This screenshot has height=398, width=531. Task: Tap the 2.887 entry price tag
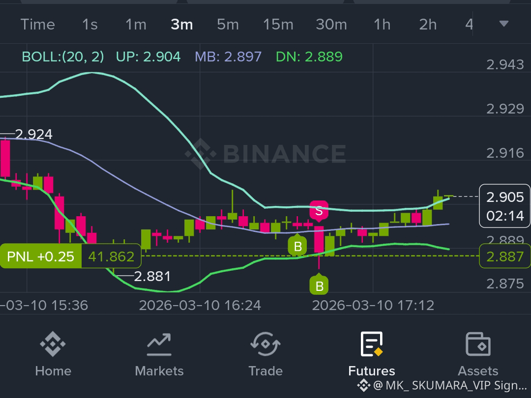click(x=505, y=256)
